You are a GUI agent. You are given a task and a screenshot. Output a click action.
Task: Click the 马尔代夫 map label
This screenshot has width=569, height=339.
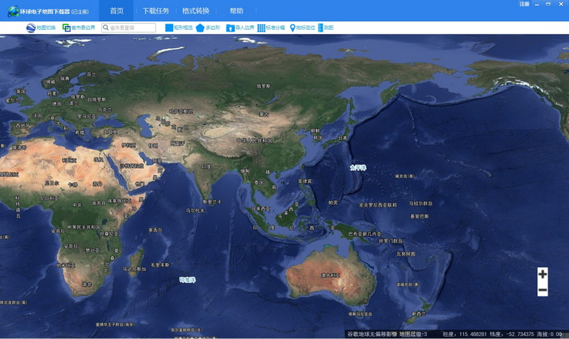pos(195,210)
